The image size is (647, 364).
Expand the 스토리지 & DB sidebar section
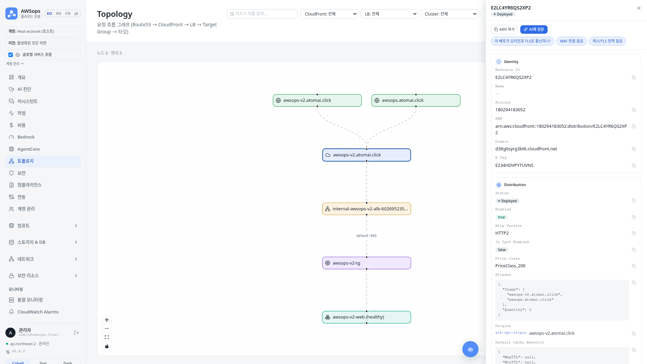point(43,242)
